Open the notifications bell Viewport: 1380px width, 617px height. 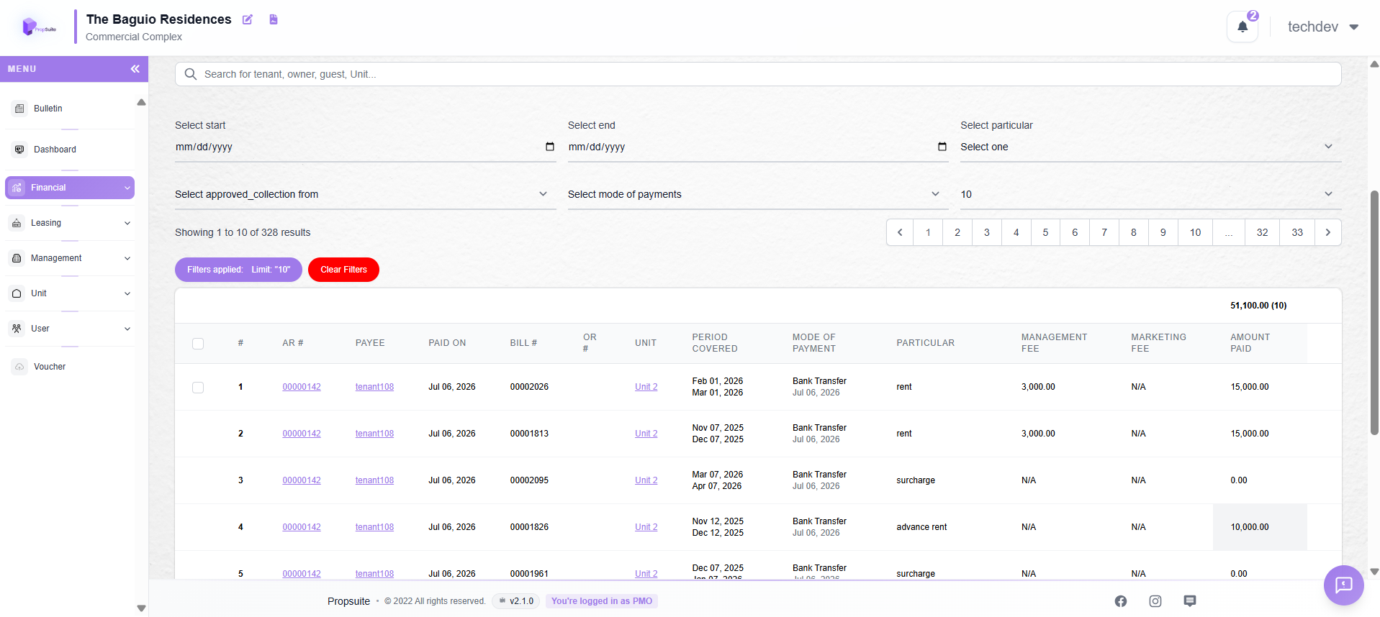pyautogui.click(x=1243, y=27)
